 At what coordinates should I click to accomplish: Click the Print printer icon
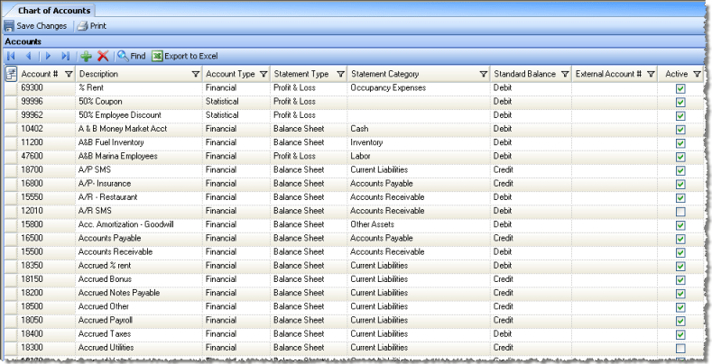pos(82,26)
